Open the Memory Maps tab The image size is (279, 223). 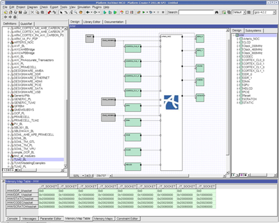point(104,219)
